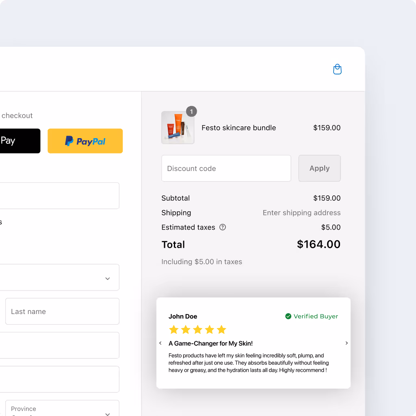The image size is (416, 416).
Task: Click the five-star rating in review
Action: tap(197, 330)
